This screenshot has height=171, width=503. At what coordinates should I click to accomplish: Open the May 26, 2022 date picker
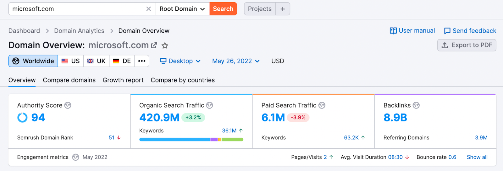click(x=236, y=61)
